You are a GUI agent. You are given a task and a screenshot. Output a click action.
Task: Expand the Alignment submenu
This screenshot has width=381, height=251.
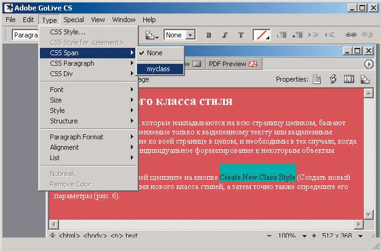coord(88,147)
